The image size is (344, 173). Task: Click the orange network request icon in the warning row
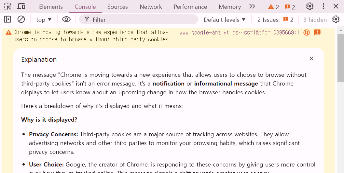click(306, 33)
